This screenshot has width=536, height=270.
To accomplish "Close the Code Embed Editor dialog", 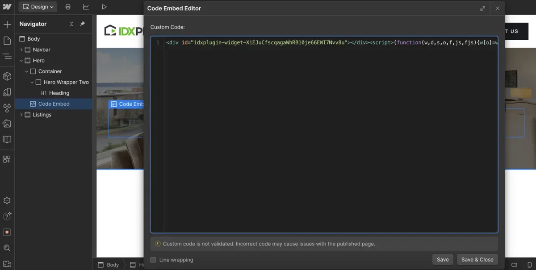I will pyautogui.click(x=498, y=8).
